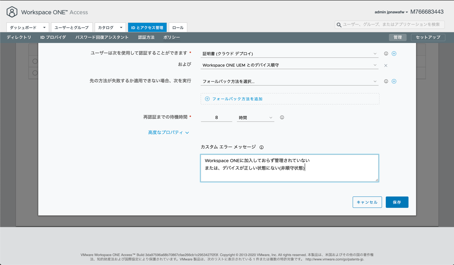This screenshot has width=454, height=265.
Task: Click plus icon beside fallback method dropdown
Action: (394, 81)
